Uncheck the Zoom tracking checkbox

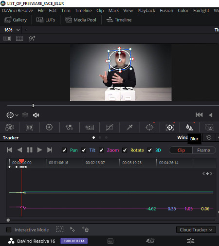click(x=101, y=150)
